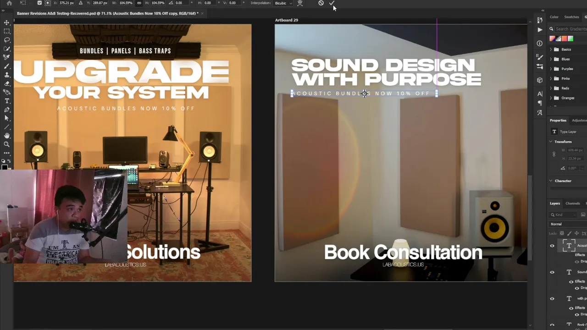587x330 pixels.
Task: Select the Eyedropper tool
Action: 7,57
